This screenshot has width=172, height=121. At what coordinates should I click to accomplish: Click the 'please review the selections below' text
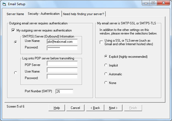[134, 33]
